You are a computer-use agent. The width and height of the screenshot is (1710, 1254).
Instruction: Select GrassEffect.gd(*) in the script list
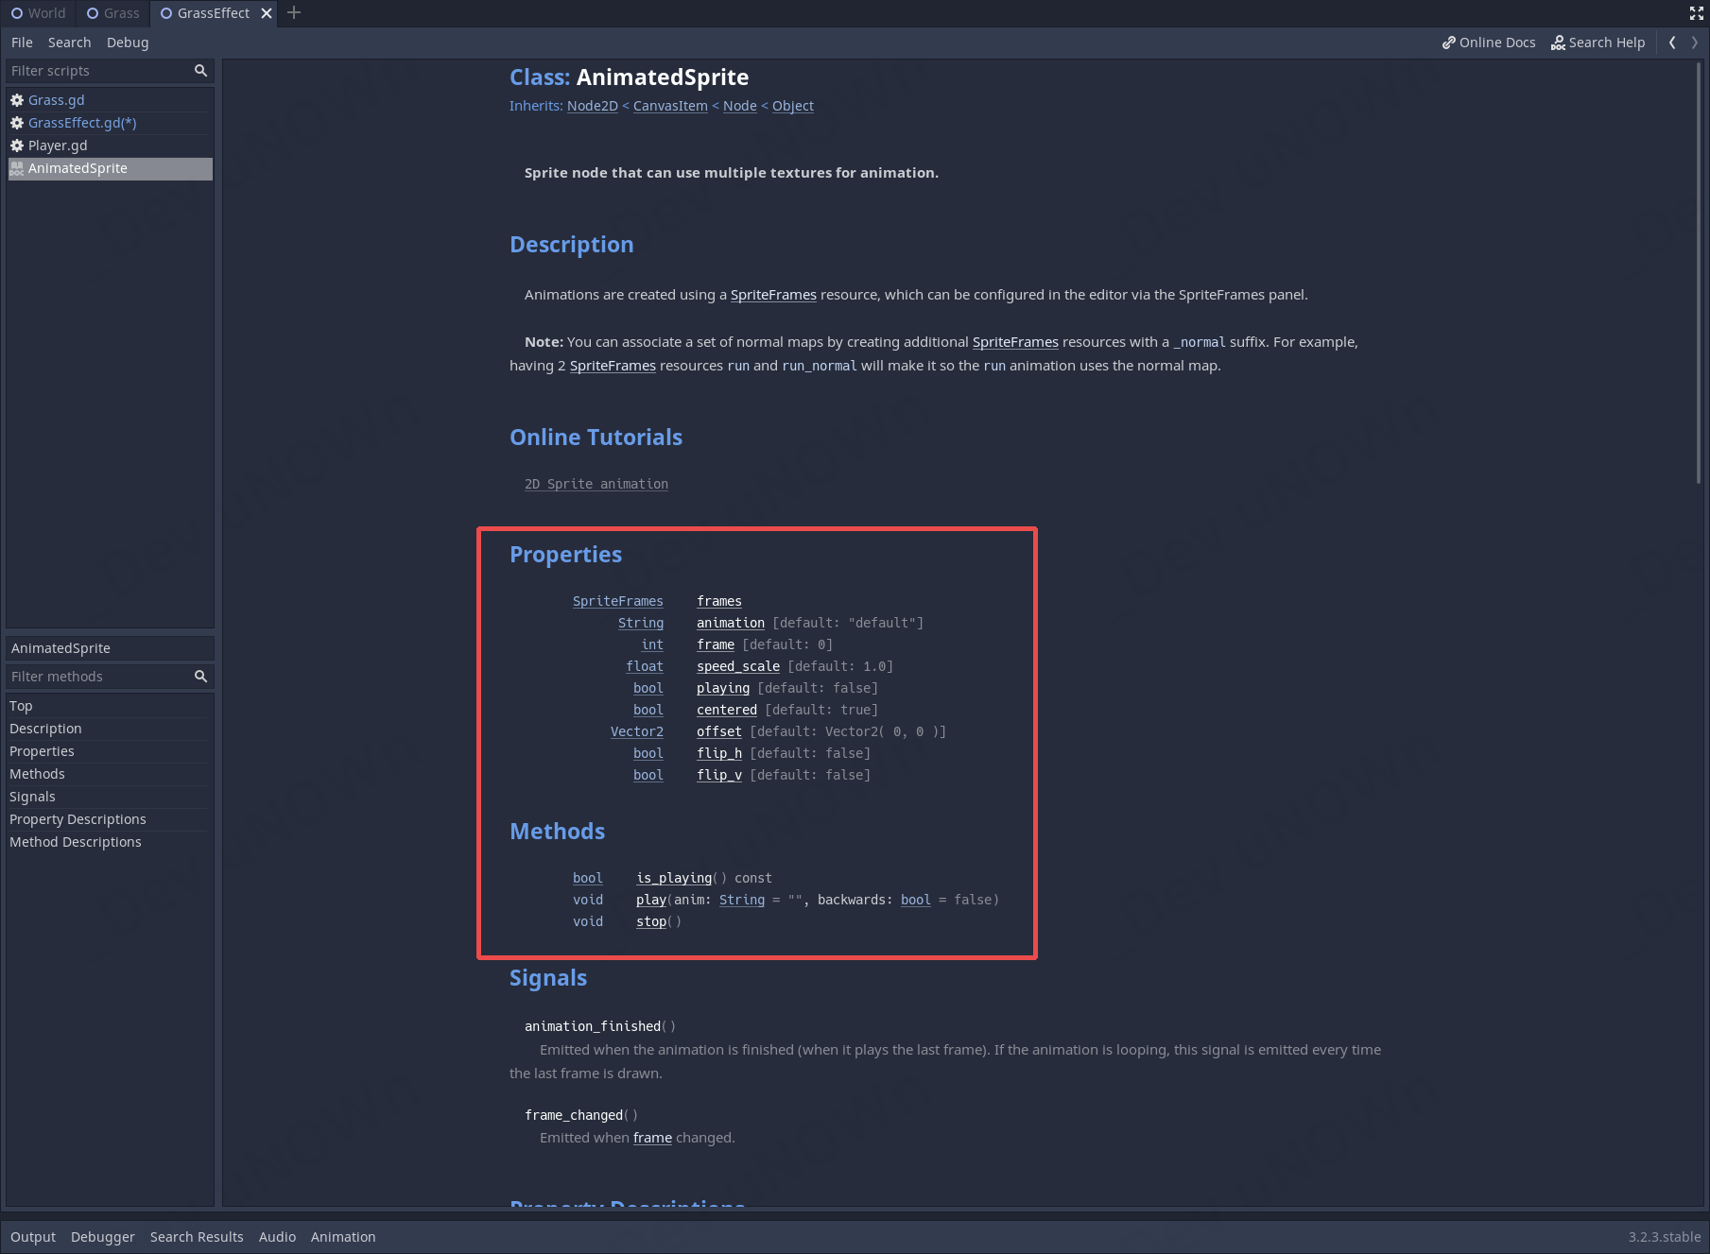tap(110, 123)
